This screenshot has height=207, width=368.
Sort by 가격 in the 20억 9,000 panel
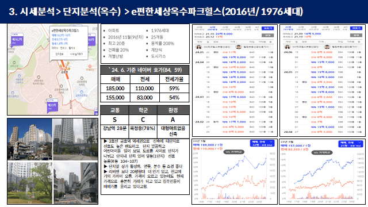click(233, 41)
